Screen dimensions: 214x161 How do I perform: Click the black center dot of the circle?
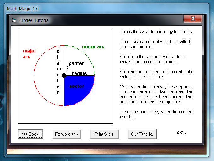tap(64, 75)
